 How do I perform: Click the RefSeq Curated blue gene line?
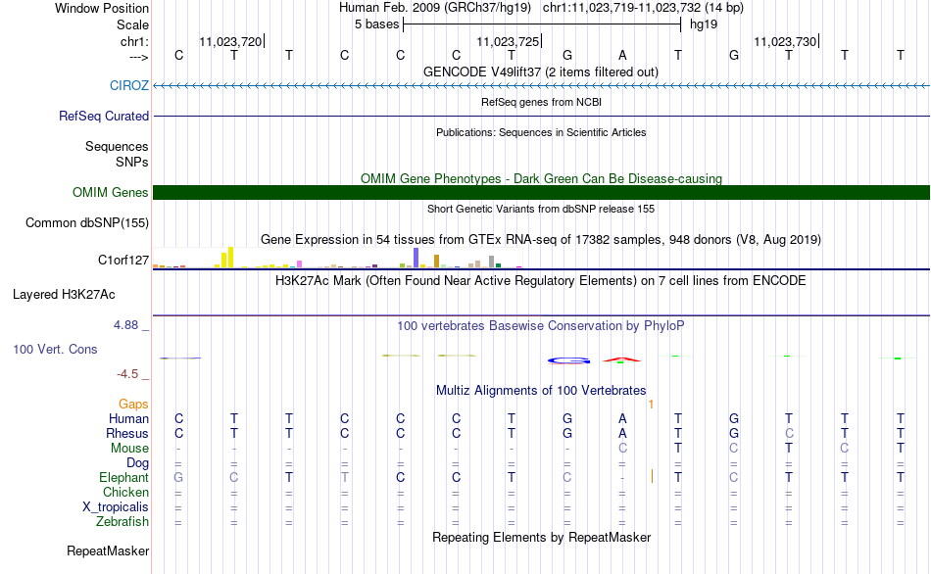point(541,116)
